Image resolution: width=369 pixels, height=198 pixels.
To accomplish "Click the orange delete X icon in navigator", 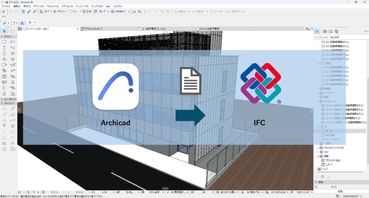I will (x=329, y=177).
